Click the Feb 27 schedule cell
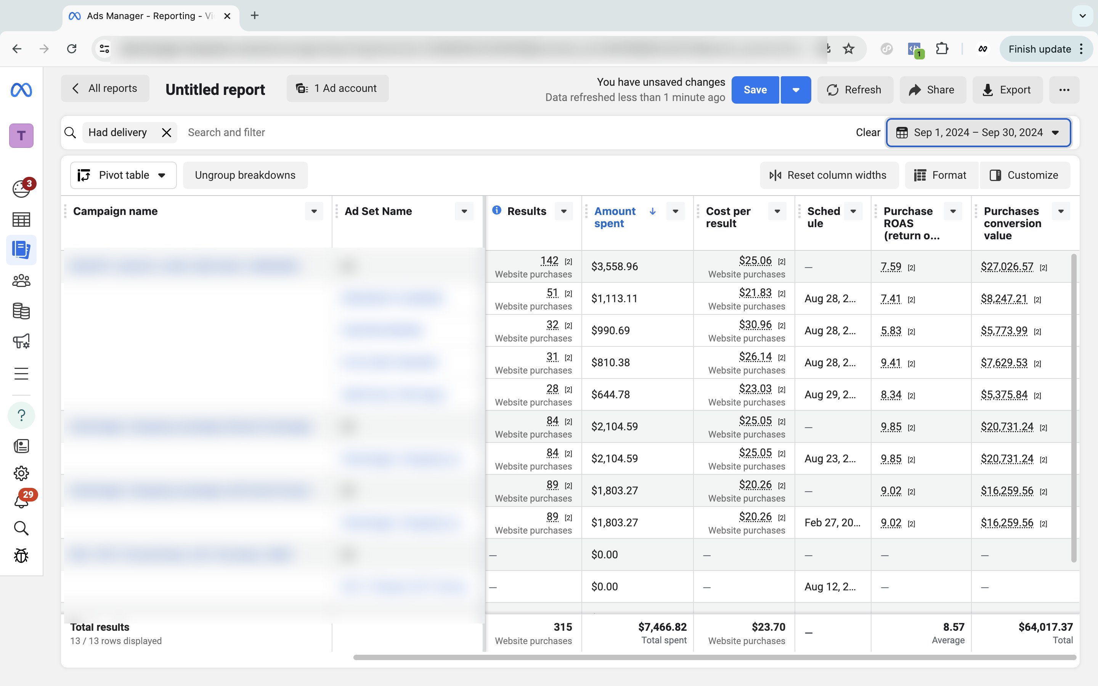This screenshot has width=1098, height=686. 832,523
